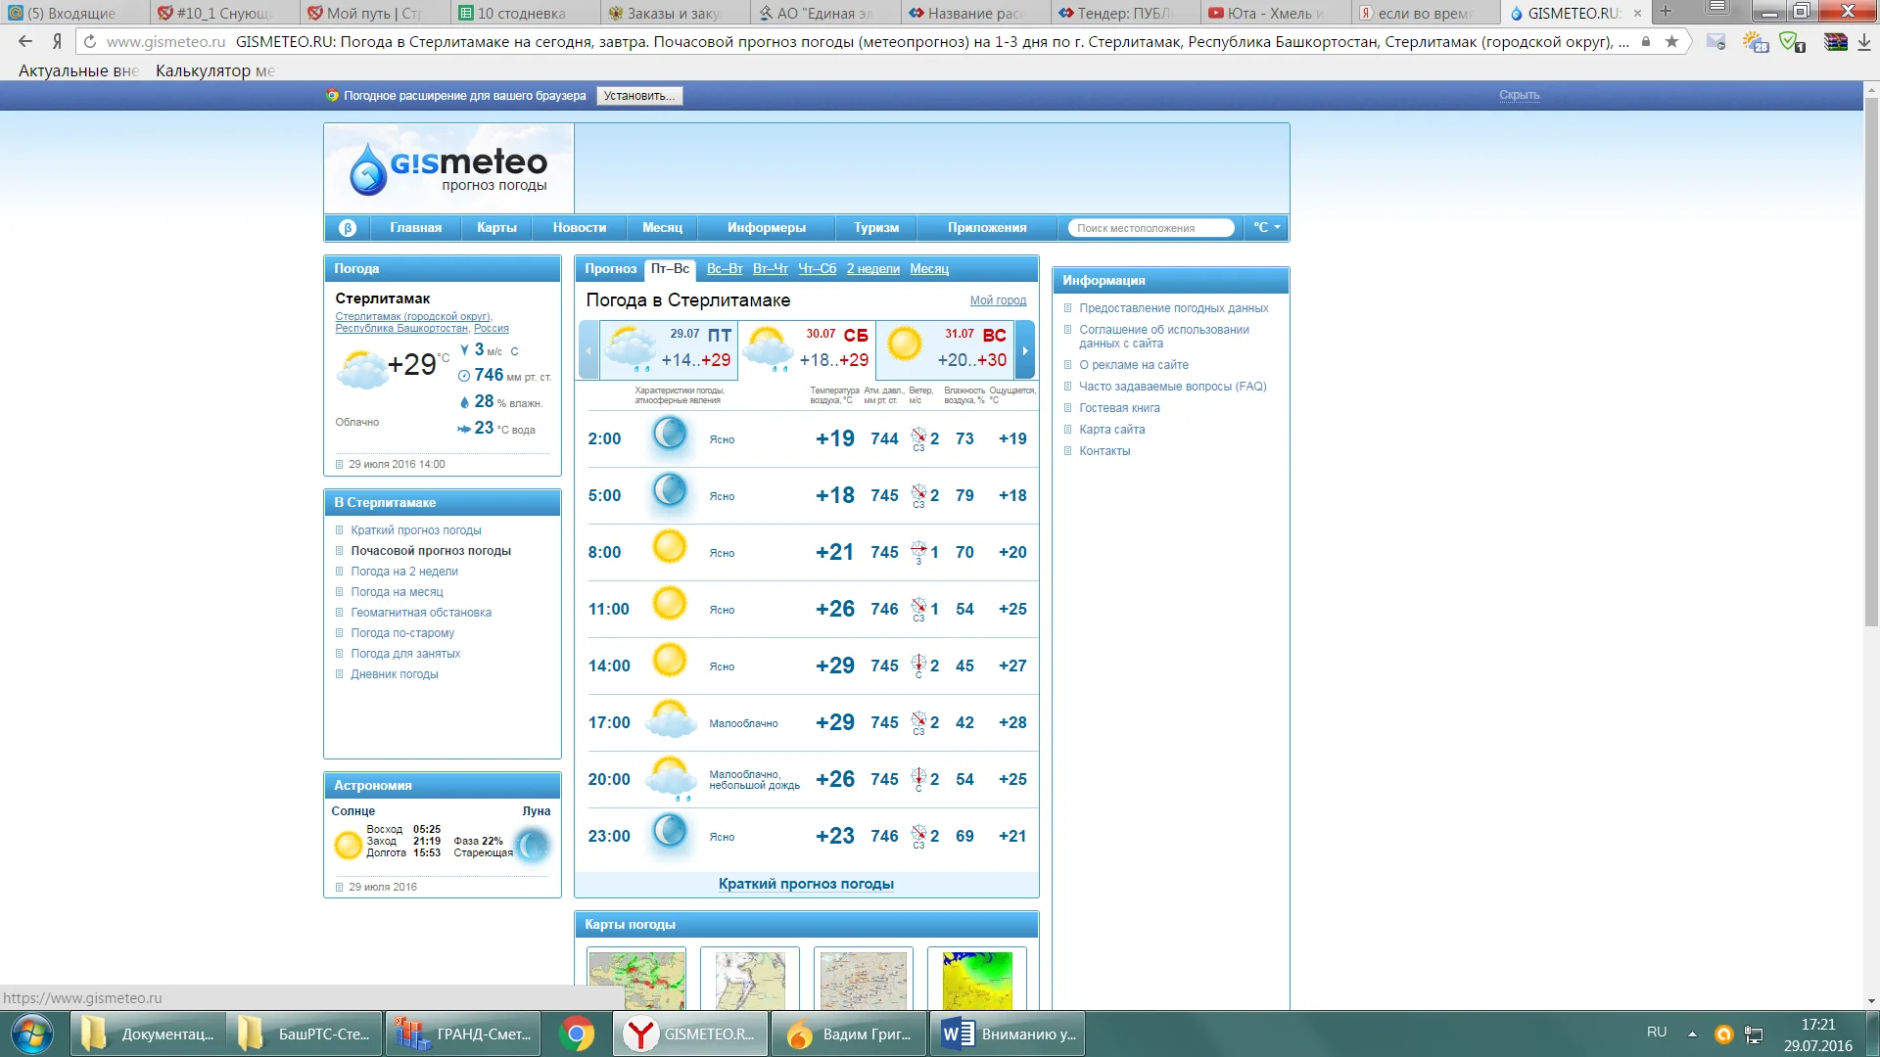
Task: Open the Новости menu item
Action: coord(579,228)
